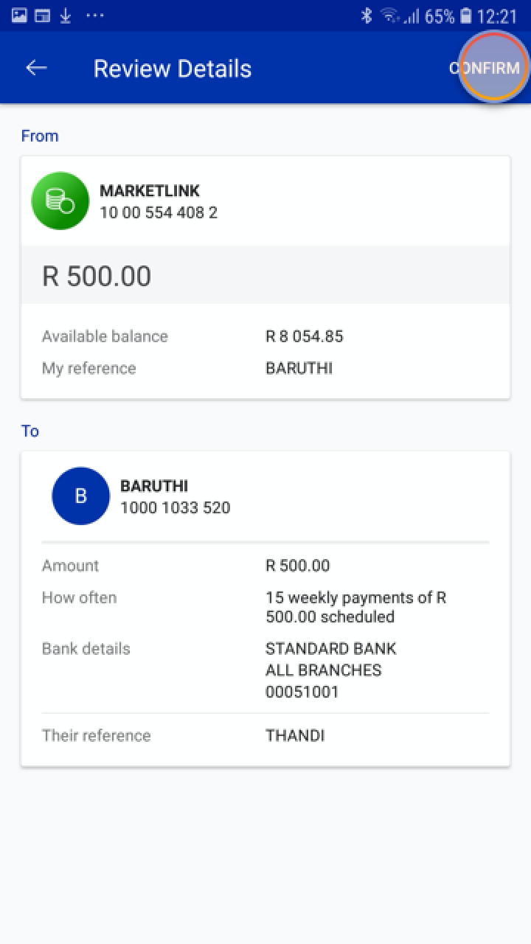Tap the image notification icon

[x=19, y=15]
